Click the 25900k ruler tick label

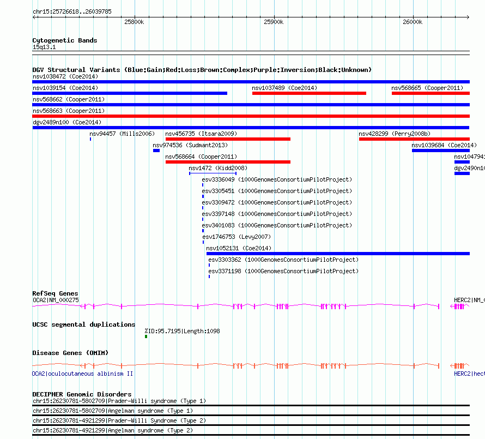coord(274,22)
